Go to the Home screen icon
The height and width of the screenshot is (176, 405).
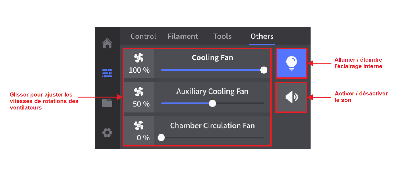pyautogui.click(x=107, y=44)
